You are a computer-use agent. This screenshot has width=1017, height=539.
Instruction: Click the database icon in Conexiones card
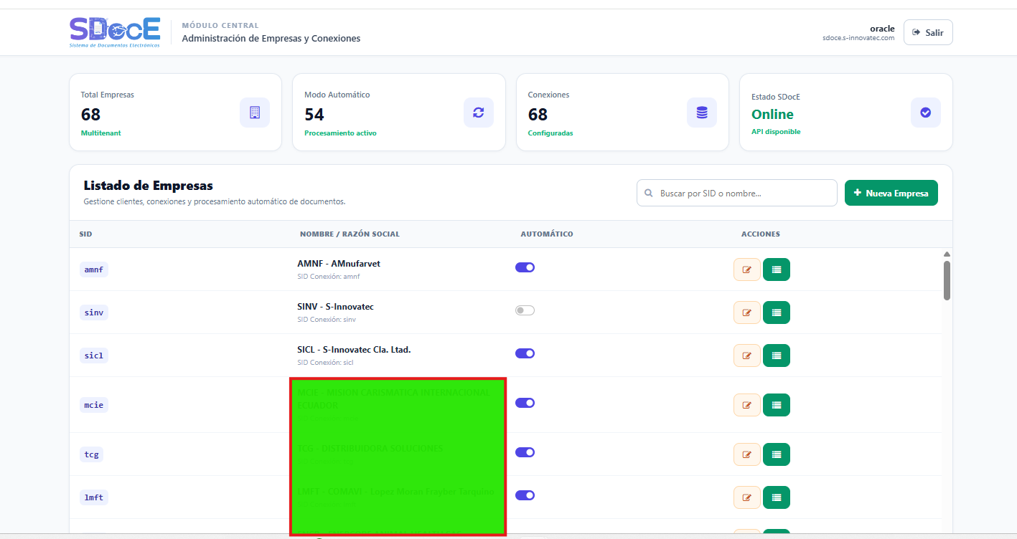coord(702,113)
